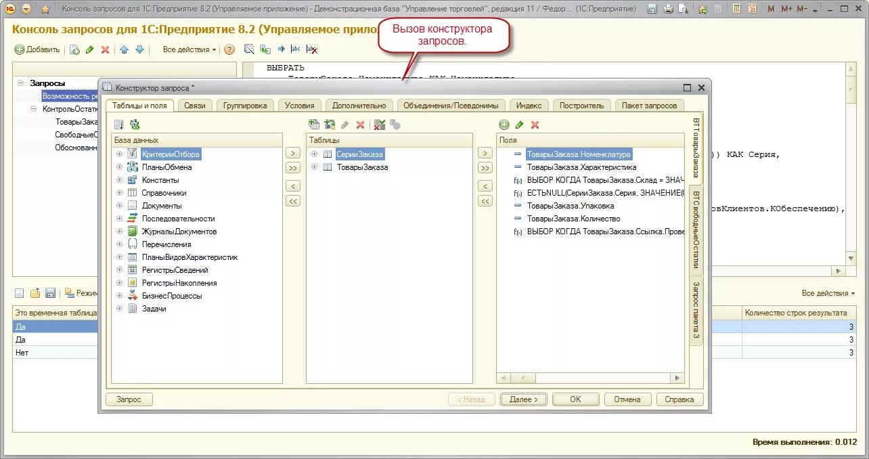The height and width of the screenshot is (459, 869).
Task: Click the M- memory button in title bar
Action: (802, 9)
